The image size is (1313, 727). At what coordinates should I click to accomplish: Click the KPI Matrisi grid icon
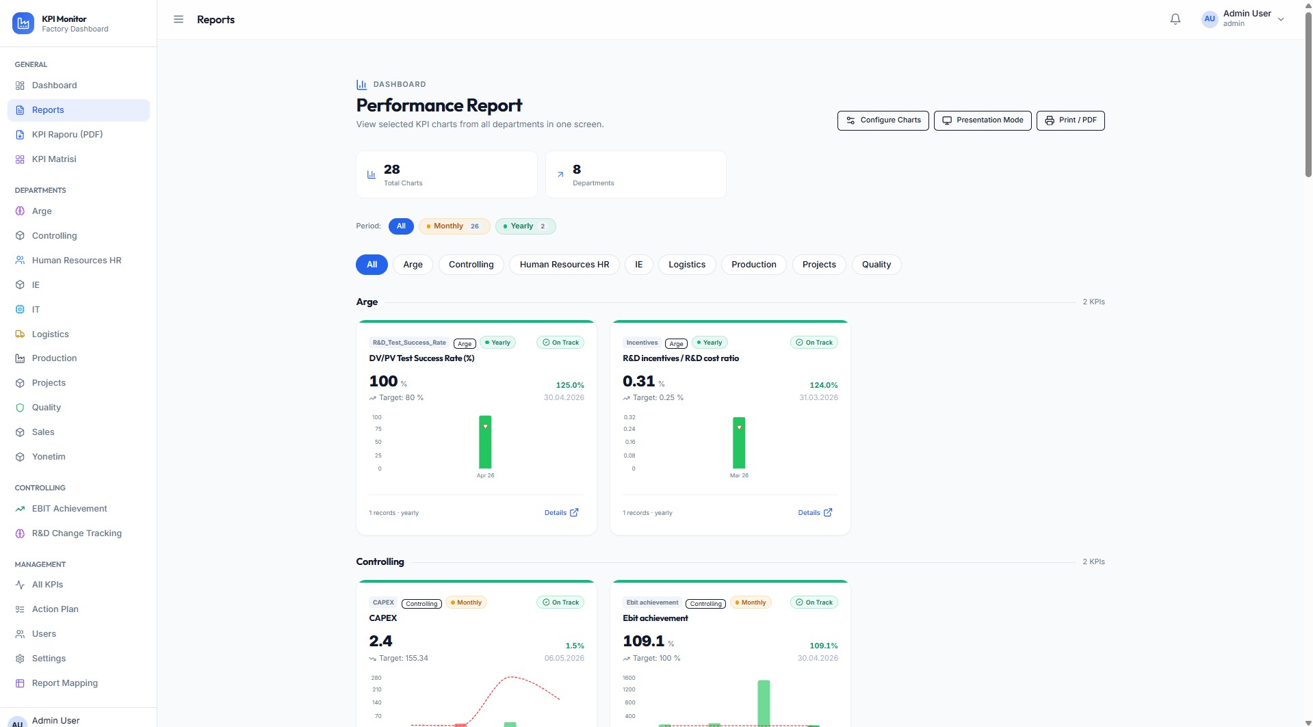[x=20, y=159]
